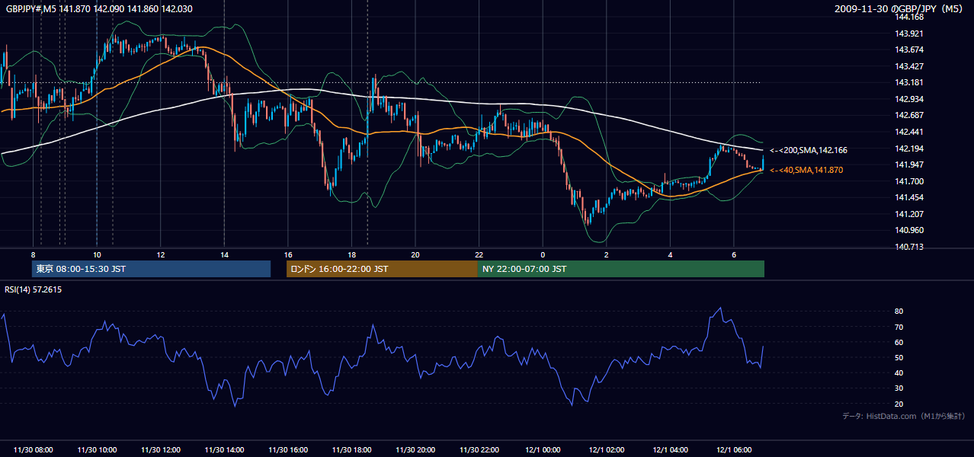Click the 東京 08:00-15:30 JST session bar
The height and width of the screenshot is (457, 974).
pos(151,269)
